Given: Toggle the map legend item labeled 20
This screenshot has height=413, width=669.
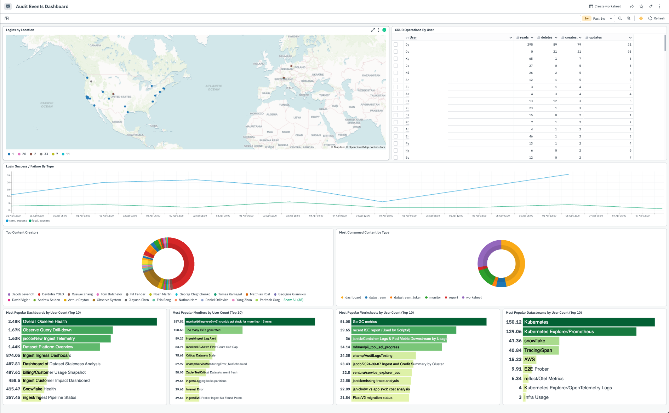Looking at the screenshot, I should [22, 154].
